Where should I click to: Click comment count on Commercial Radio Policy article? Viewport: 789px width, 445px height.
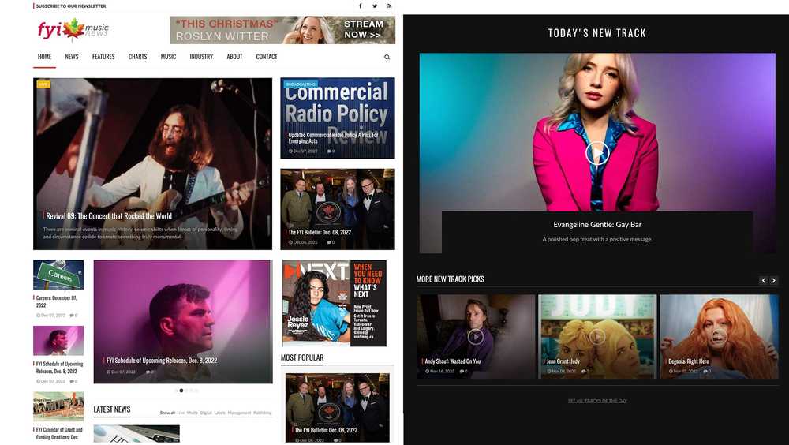point(331,151)
